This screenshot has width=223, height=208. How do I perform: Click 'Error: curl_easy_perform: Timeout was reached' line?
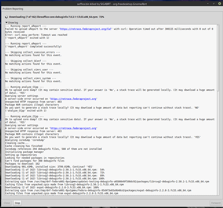click(36, 35)
